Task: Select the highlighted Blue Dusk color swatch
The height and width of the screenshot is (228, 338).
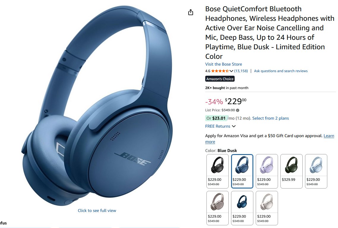Action: [x=242, y=171]
